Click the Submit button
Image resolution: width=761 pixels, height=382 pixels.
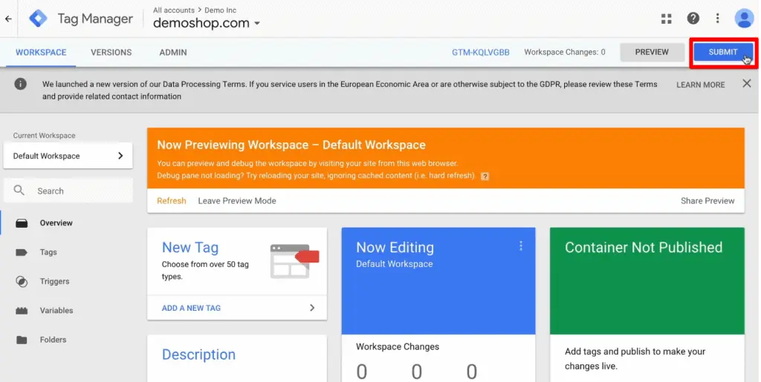tap(723, 52)
